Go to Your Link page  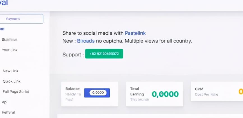point(10,50)
